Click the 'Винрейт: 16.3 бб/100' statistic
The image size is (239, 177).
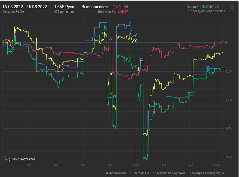(203, 7)
